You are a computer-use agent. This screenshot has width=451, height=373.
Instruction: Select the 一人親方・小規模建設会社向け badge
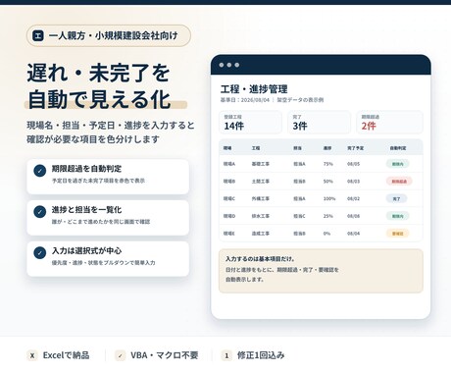[x=109, y=35]
